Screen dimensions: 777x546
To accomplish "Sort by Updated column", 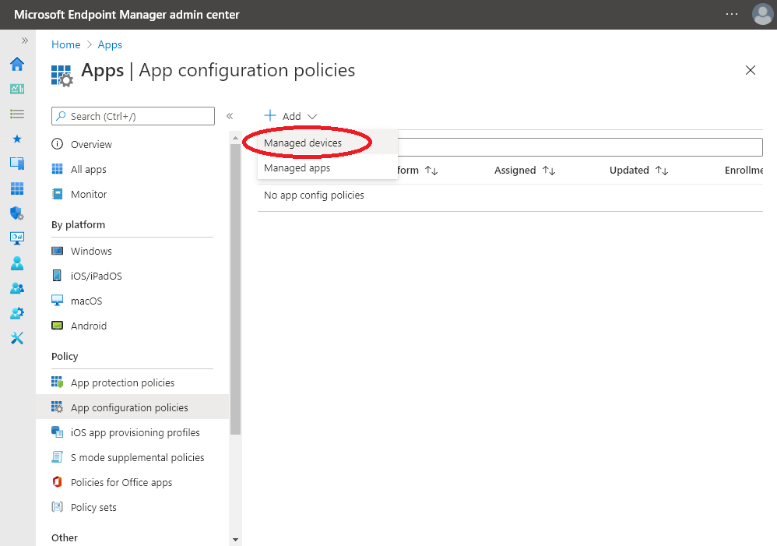I will [638, 170].
